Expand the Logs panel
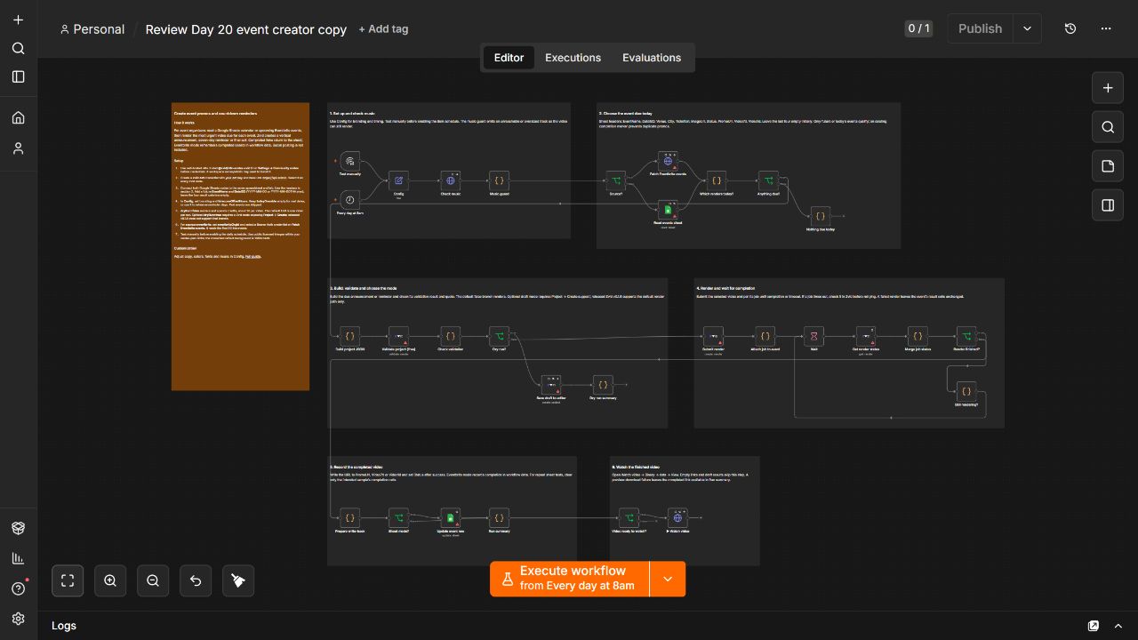The width and height of the screenshot is (1138, 640). pyautogui.click(x=1118, y=626)
